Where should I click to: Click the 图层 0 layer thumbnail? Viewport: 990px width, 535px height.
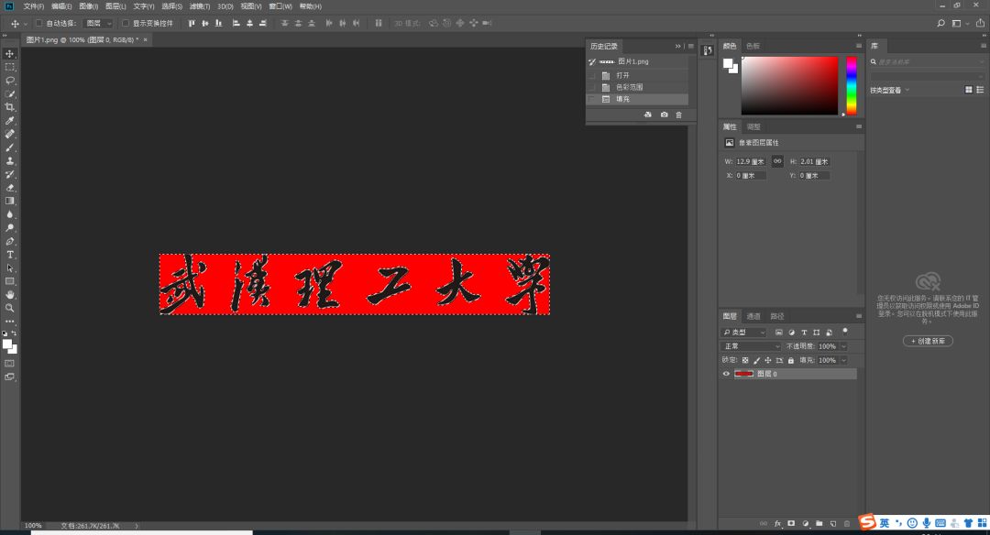(743, 374)
